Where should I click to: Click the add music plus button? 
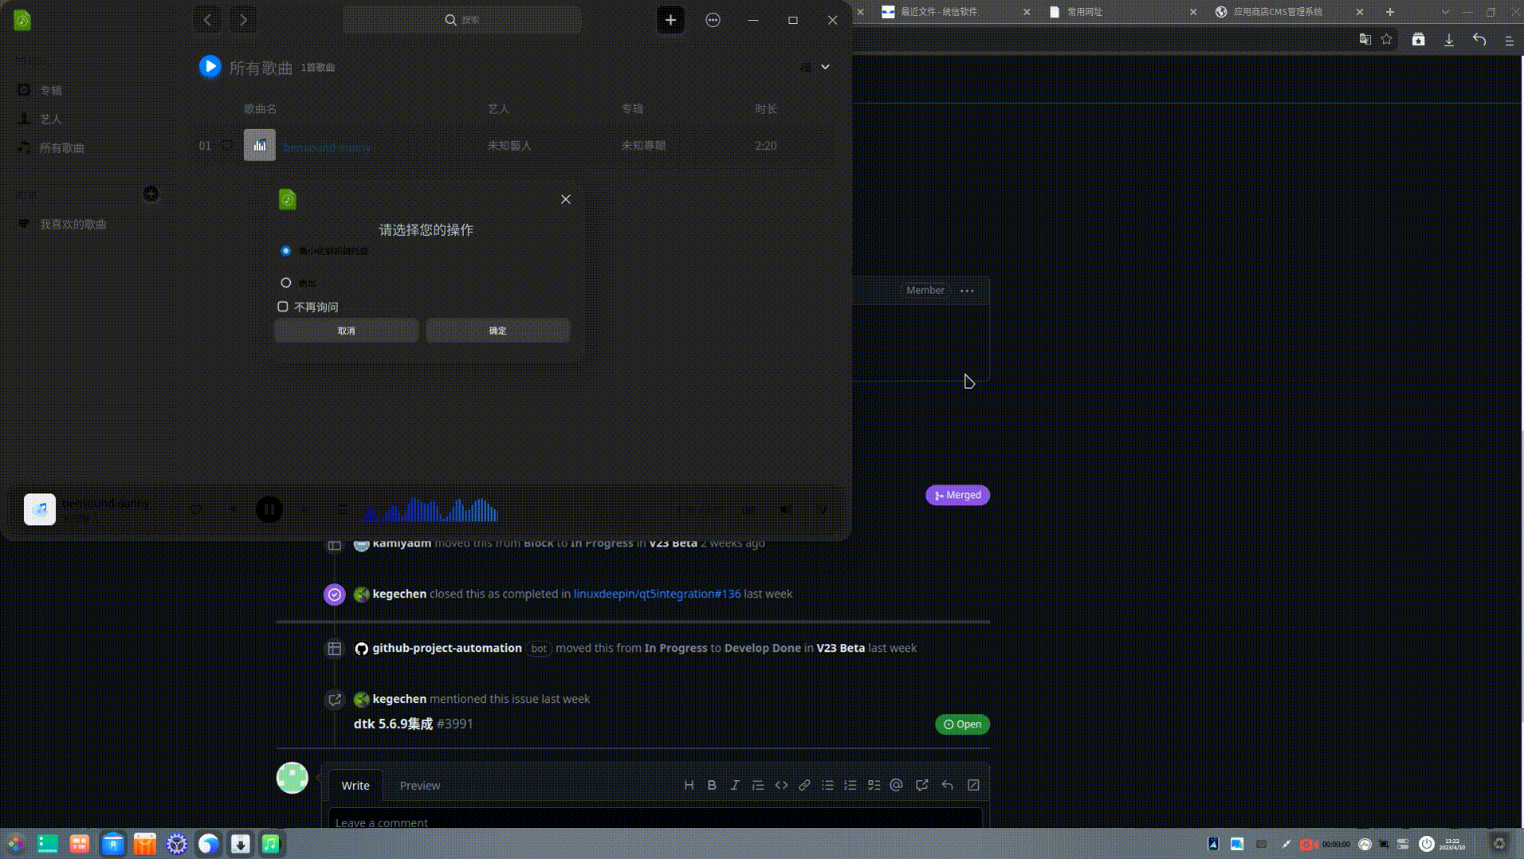670,20
